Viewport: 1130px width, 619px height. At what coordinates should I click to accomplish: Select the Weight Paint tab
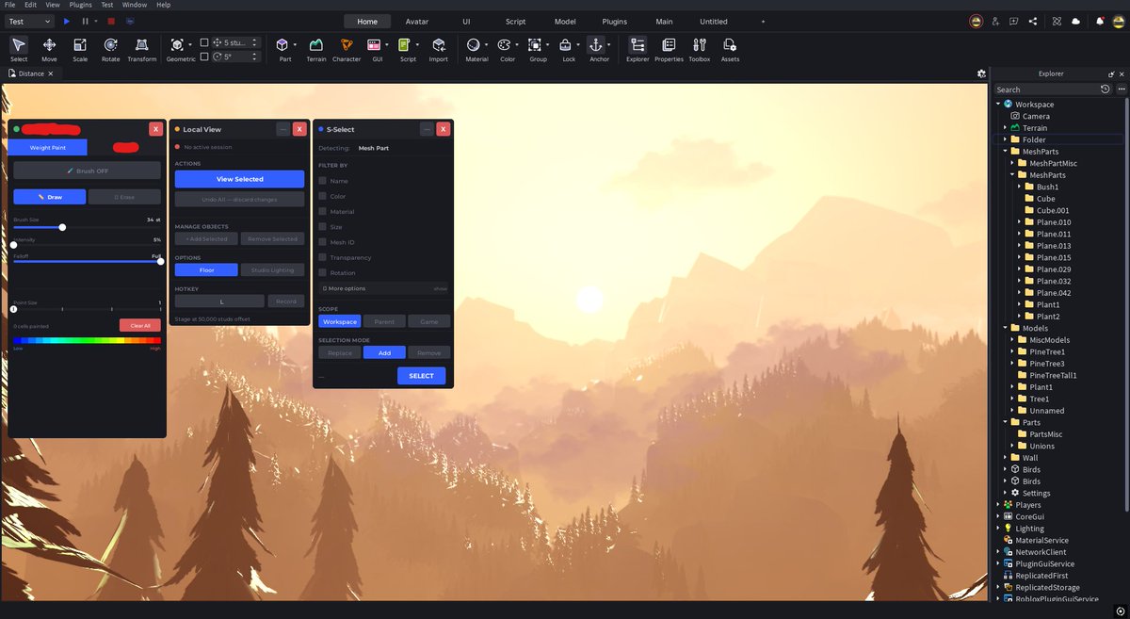point(47,147)
